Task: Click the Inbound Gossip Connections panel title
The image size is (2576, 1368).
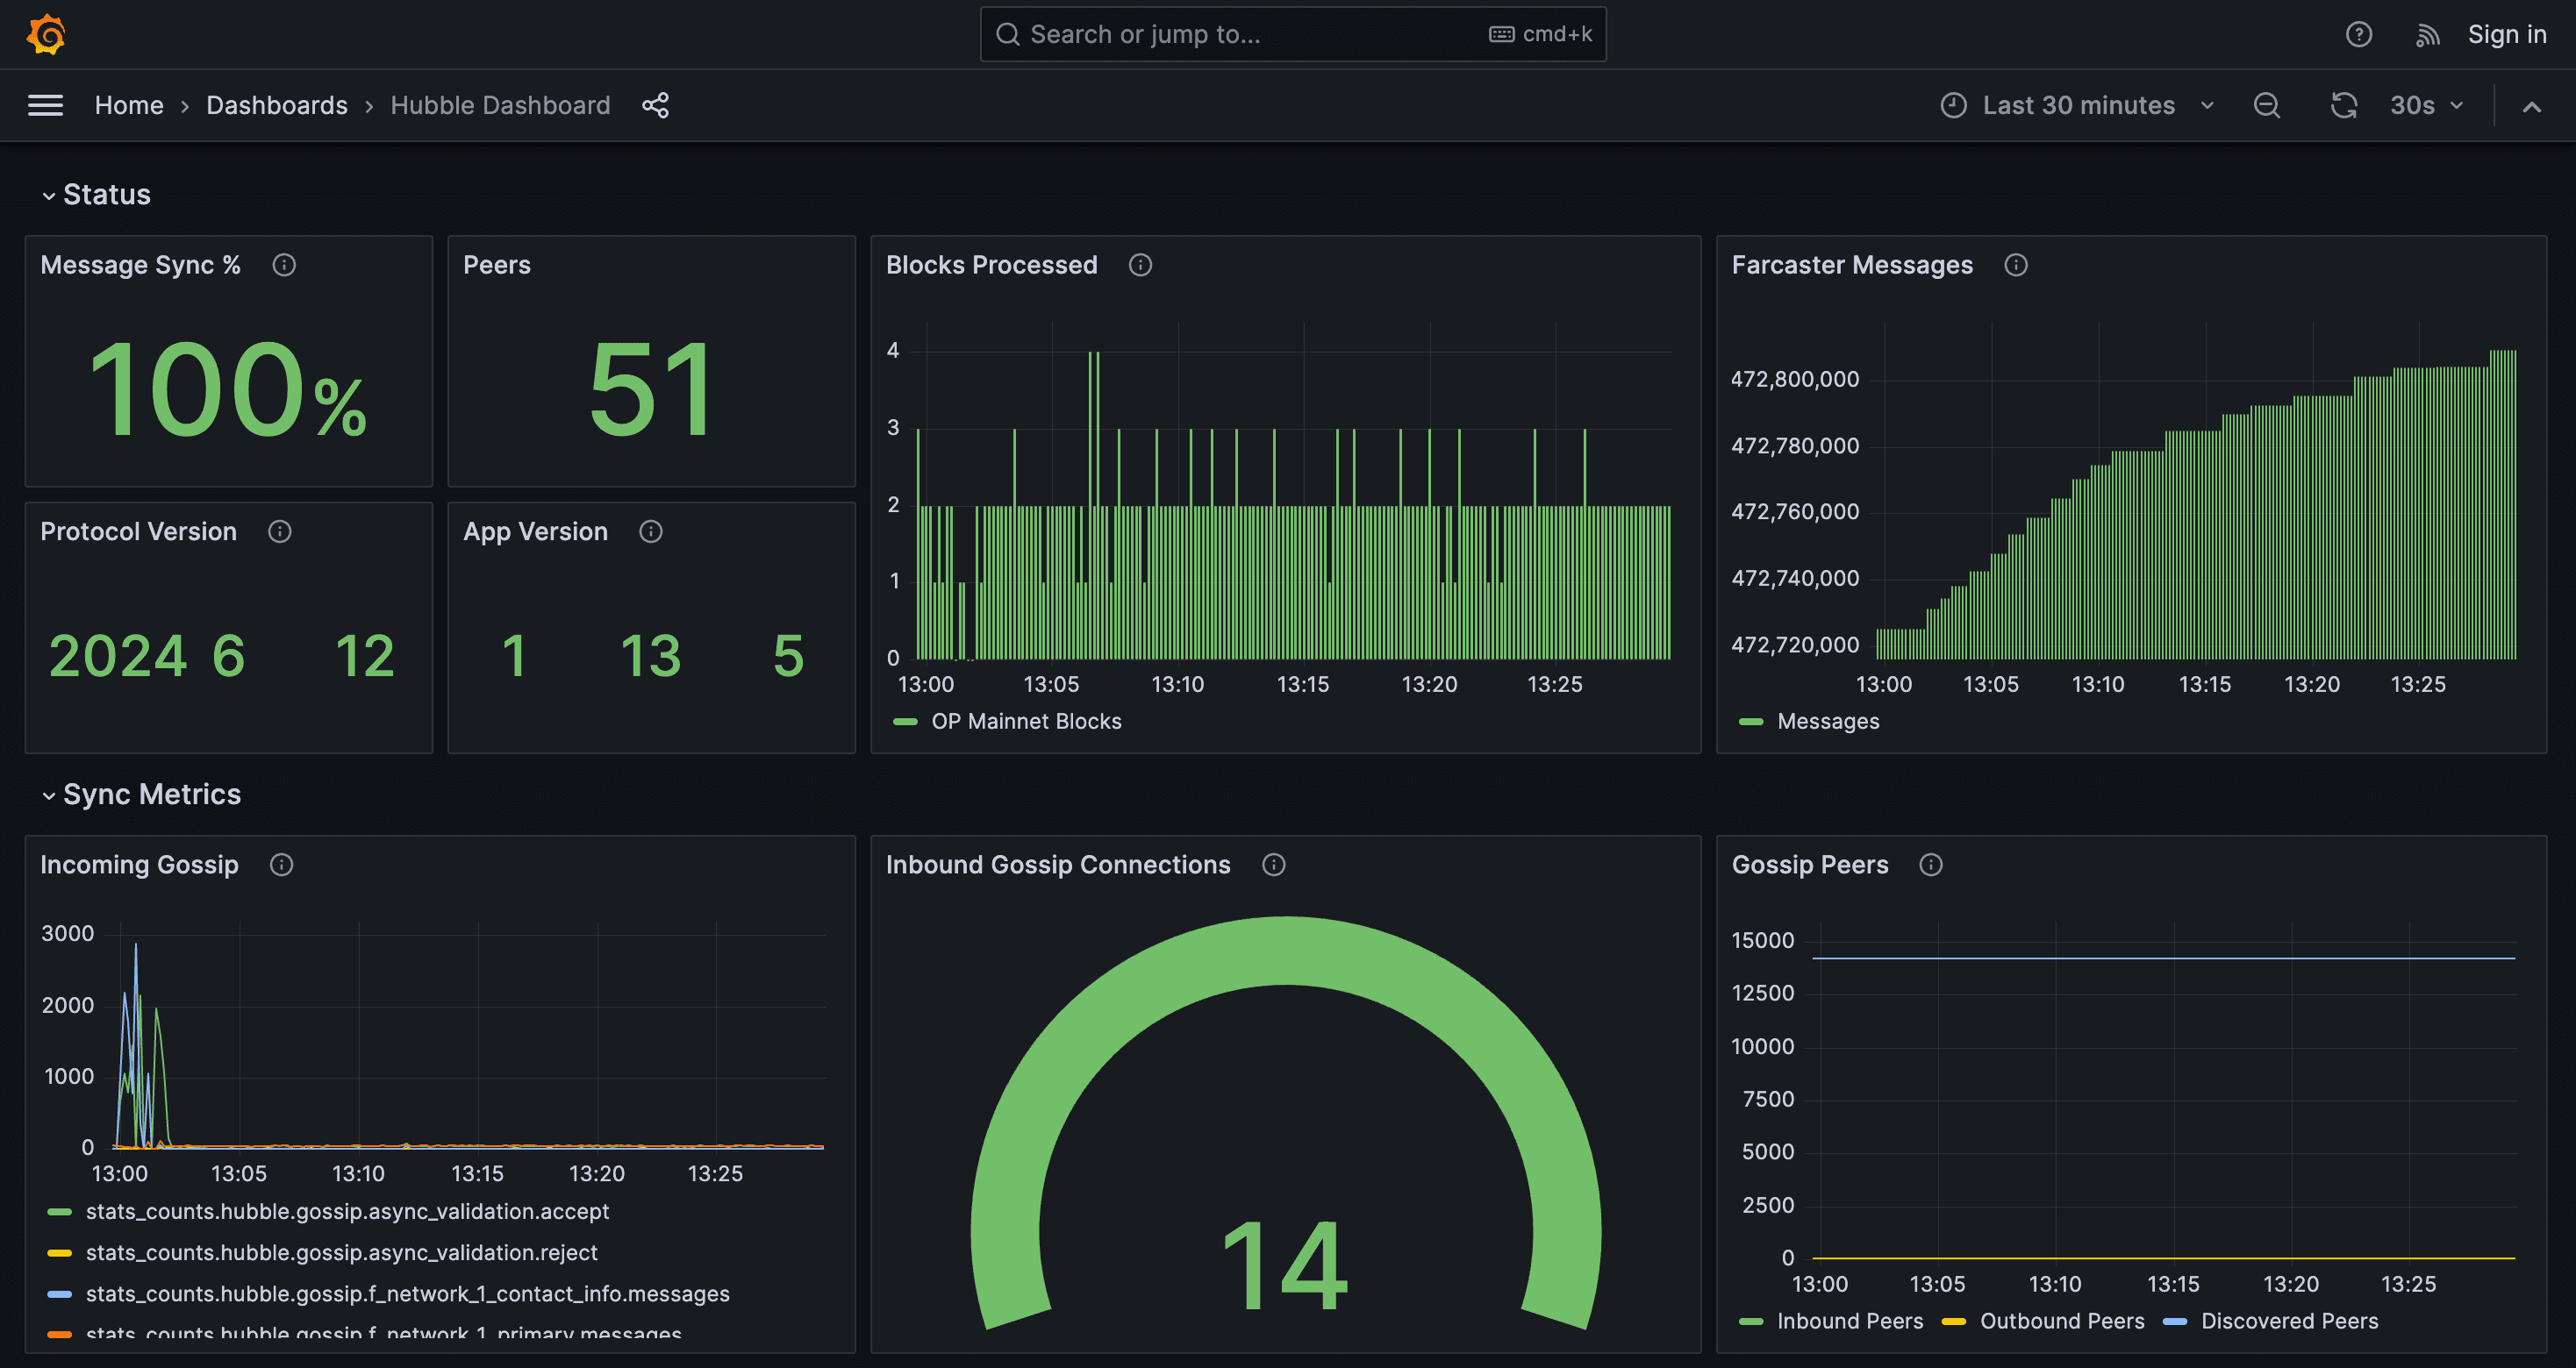Action: (x=1058, y=865)
